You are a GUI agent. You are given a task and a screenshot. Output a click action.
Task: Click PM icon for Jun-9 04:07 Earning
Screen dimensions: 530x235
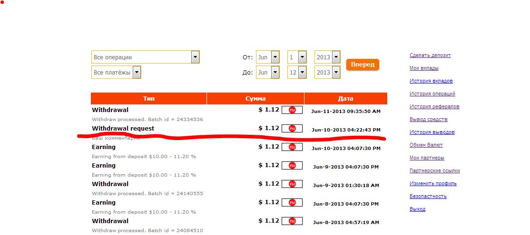[292, 166]
